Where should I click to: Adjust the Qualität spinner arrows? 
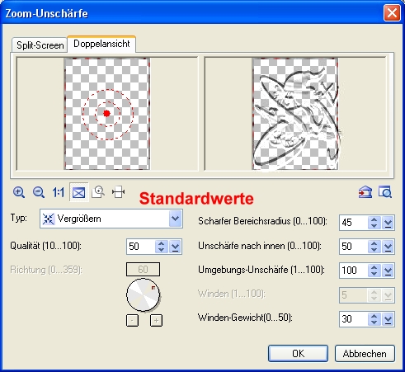click(162, 247)
